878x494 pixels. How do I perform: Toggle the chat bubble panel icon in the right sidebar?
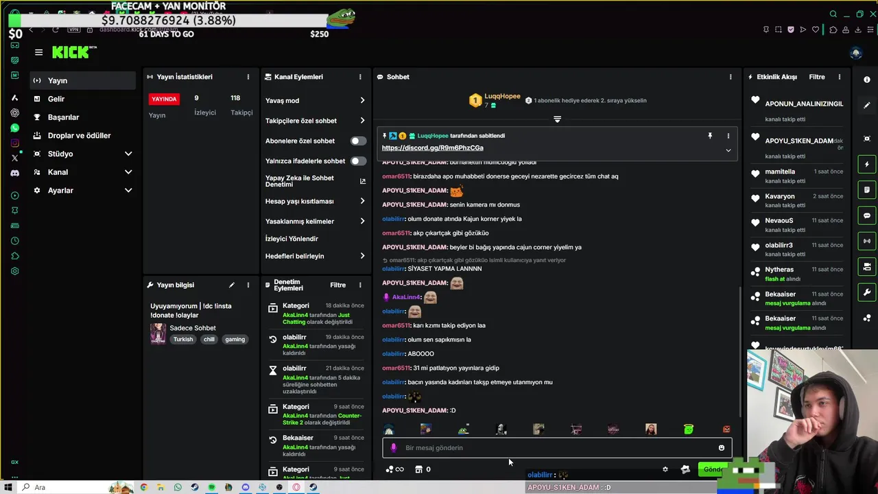click(867, 215)
